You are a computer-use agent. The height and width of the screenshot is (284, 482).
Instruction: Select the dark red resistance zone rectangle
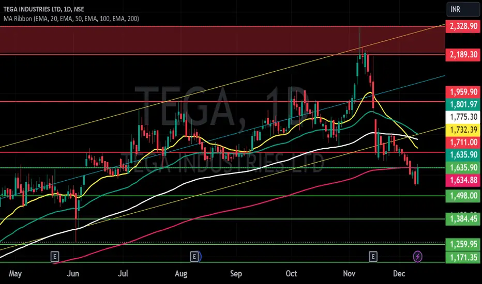pos(222,40)
